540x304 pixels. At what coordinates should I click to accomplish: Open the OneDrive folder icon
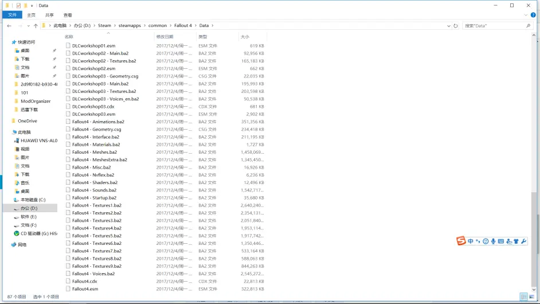14,121
